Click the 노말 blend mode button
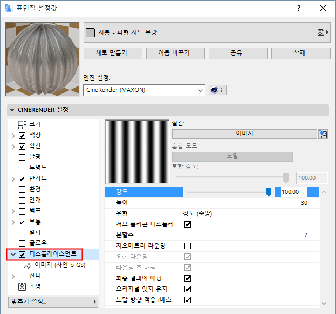This screenshot has height=314, width=336. point(232,157)
